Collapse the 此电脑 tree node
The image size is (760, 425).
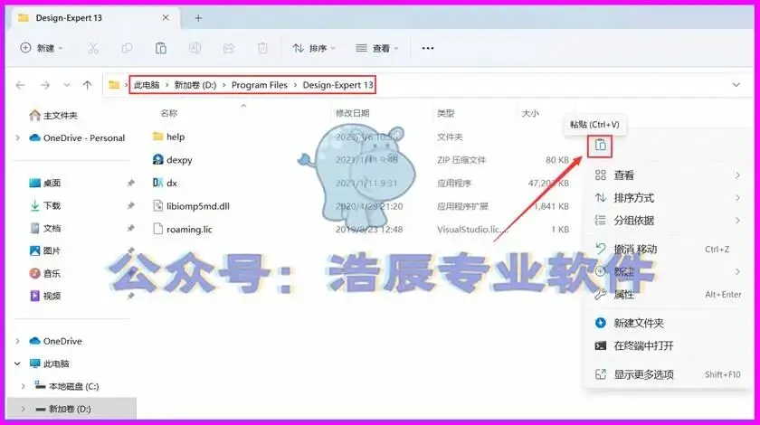pyautogui.click(x=18, y=364)
